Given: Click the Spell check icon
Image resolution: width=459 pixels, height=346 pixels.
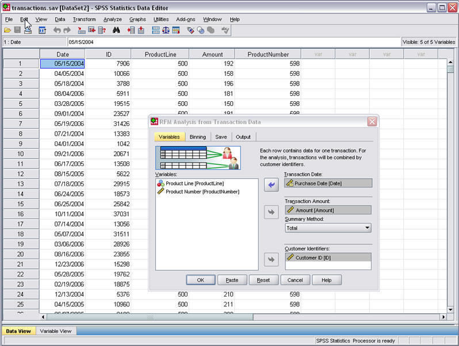Looking at the screenshot, I should (225, 30).
